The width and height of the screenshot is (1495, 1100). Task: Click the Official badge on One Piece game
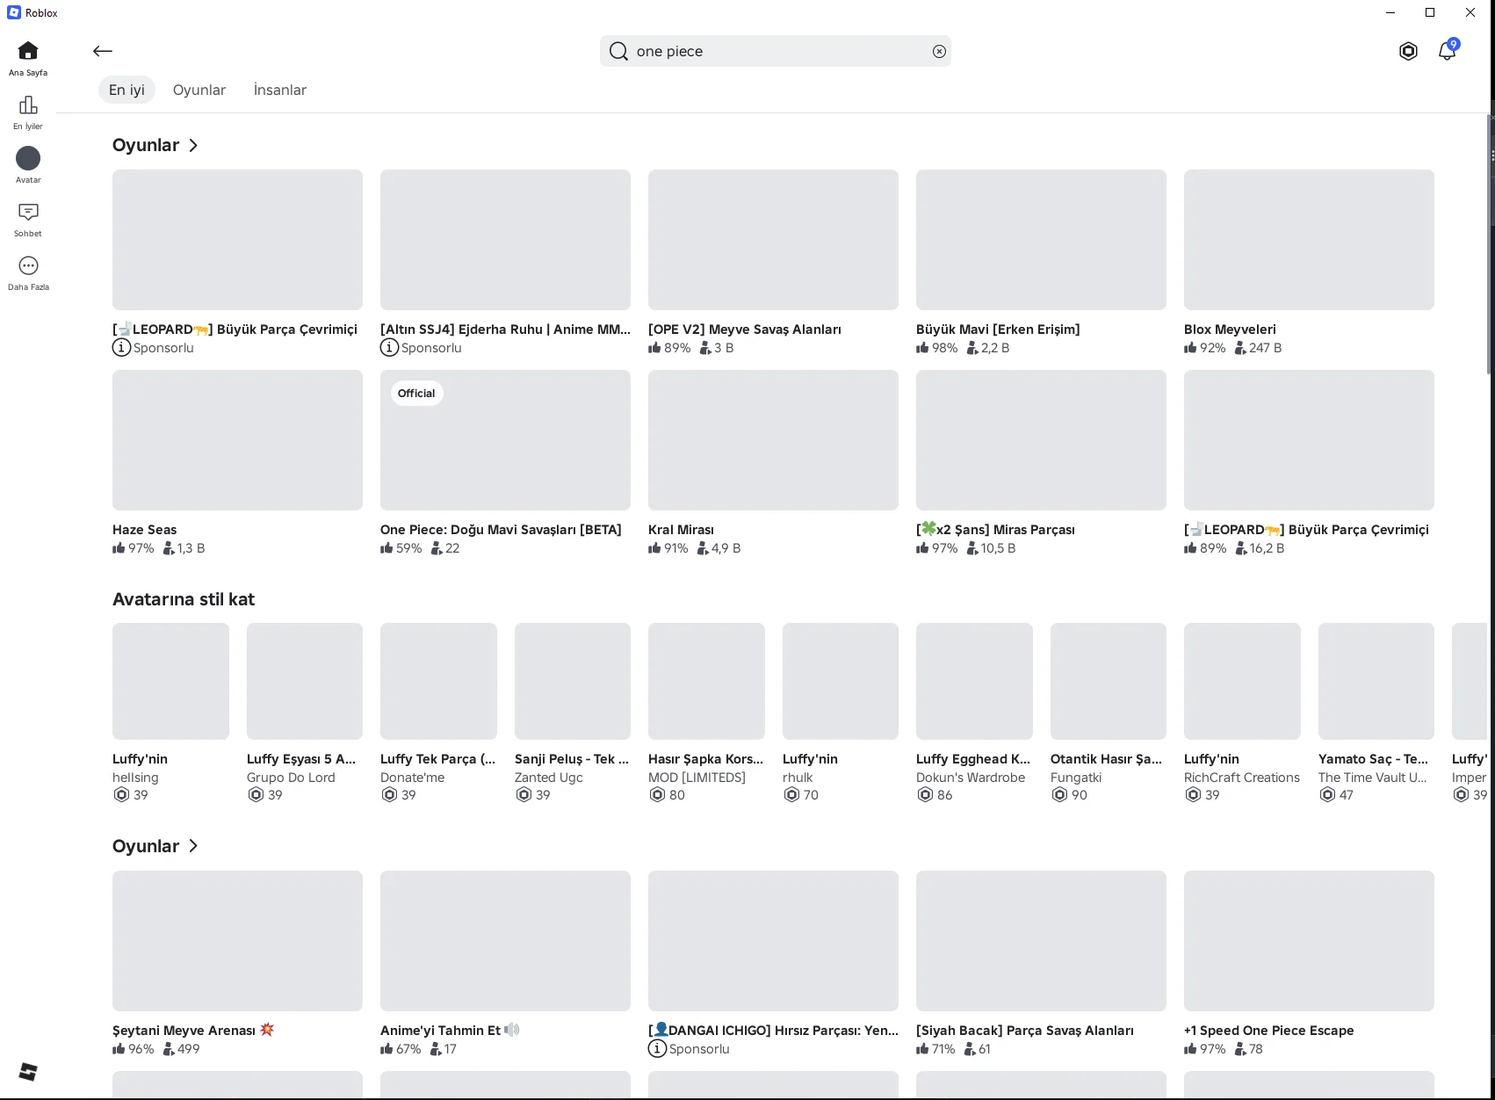pos(416,394)
